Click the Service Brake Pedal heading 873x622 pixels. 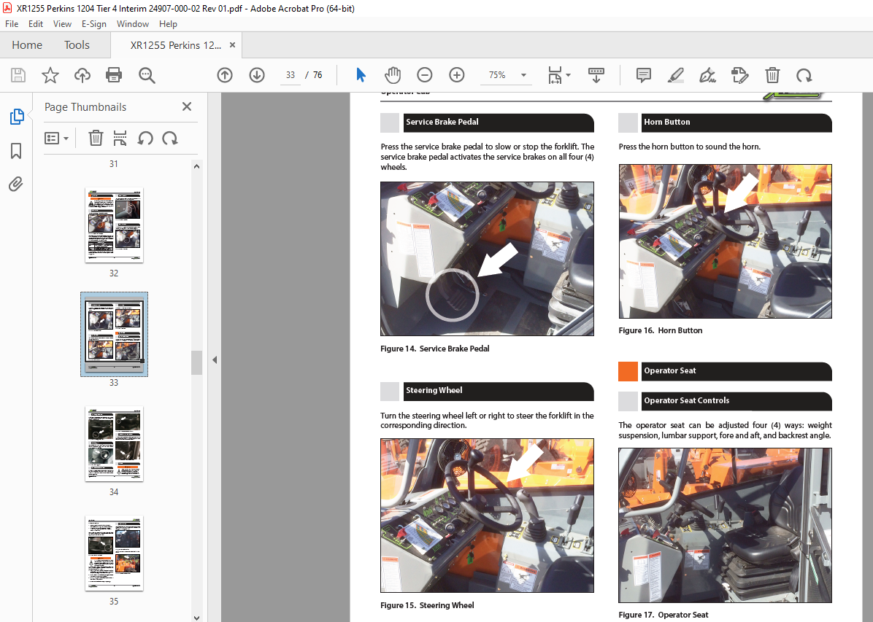(x=442, y=122)
